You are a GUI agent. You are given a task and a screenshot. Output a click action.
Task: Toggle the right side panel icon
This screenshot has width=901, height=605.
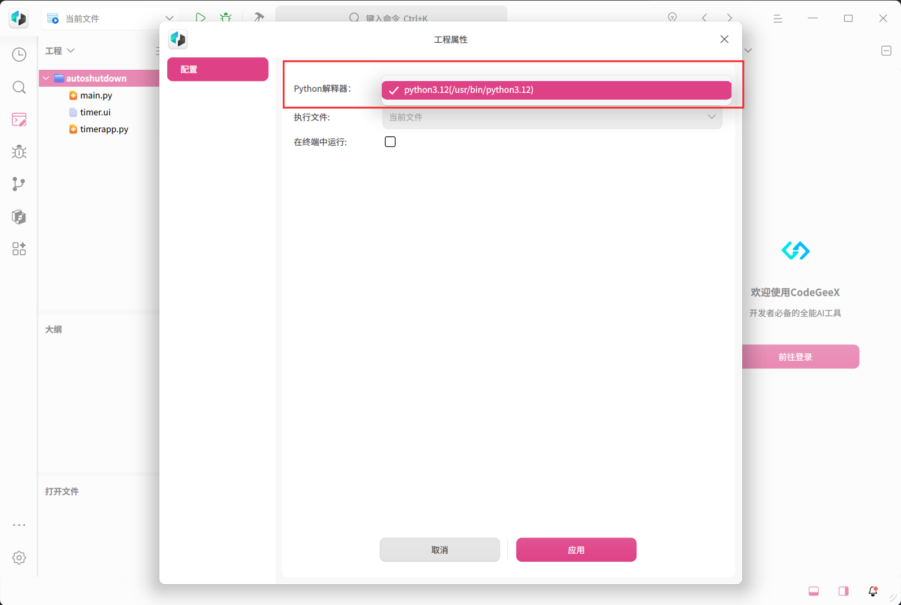[844, 591]
